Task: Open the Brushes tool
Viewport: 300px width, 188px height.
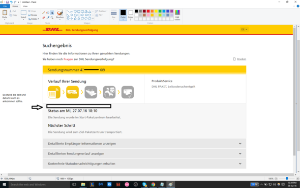Action: [60, 15]
